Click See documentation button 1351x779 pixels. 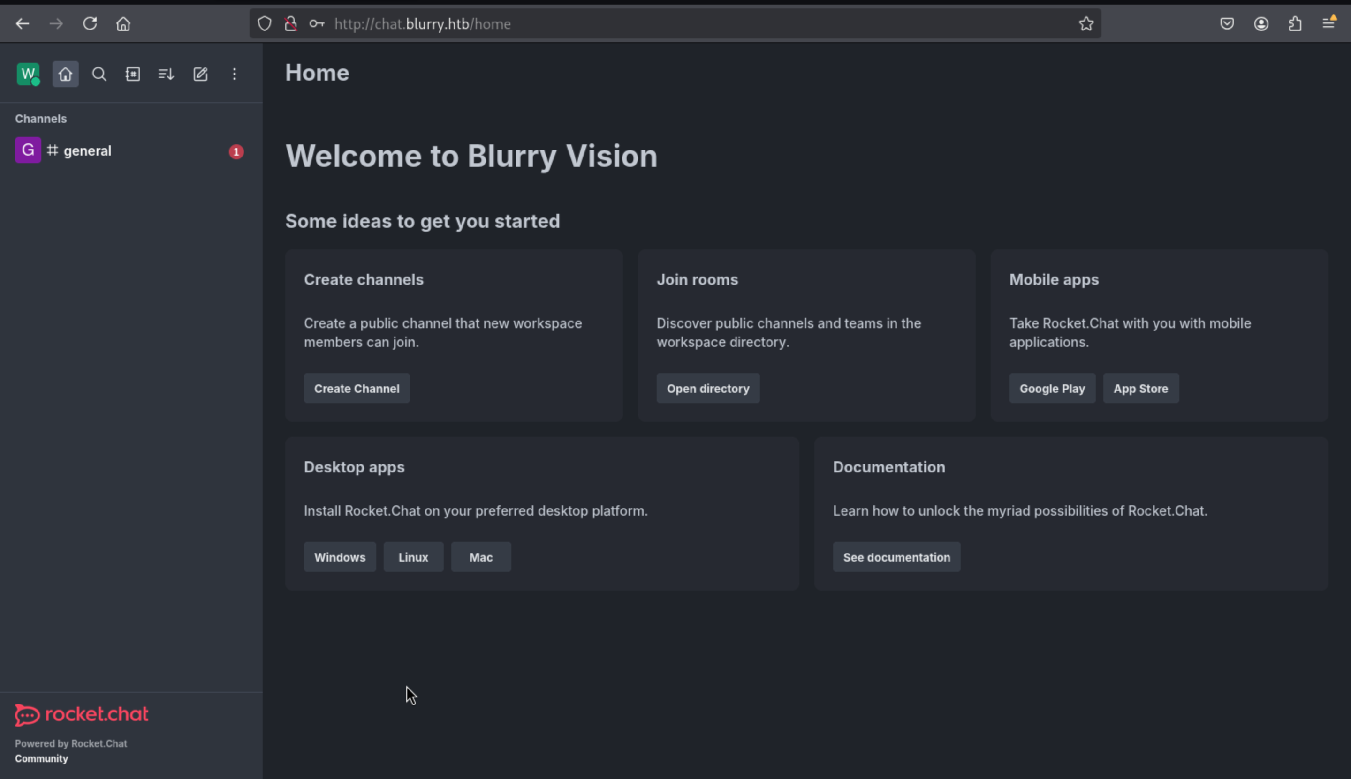coord(896,557)
